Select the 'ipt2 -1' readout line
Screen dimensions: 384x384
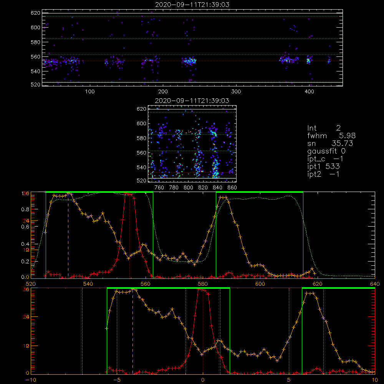pos(323,174)
